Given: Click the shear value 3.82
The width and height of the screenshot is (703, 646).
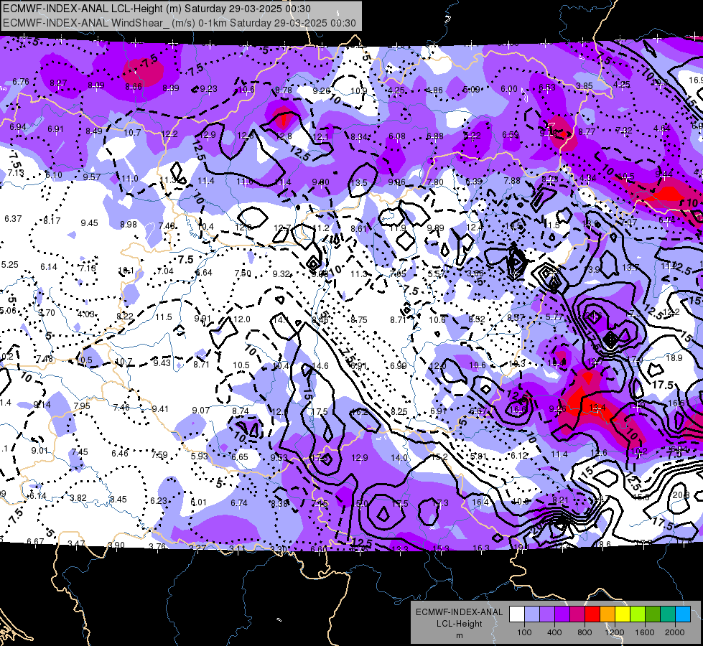Looking at the screenshot, I should (x=78, y=497).
